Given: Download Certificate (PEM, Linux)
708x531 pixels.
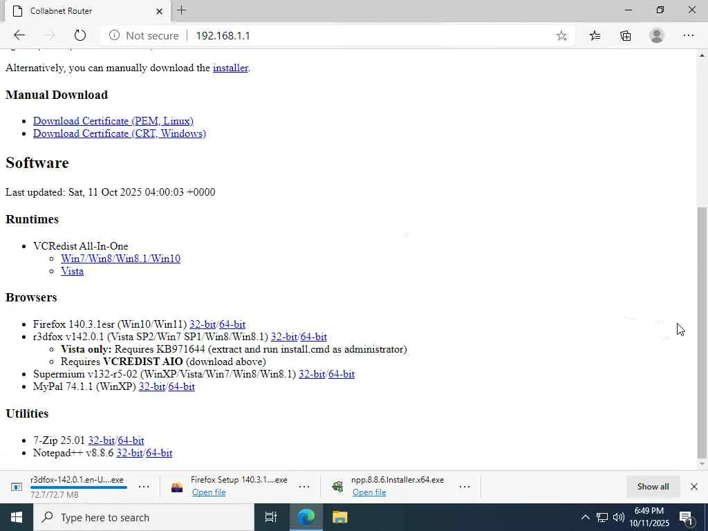Looking at the screenshot, I should [x=113, y=121].
